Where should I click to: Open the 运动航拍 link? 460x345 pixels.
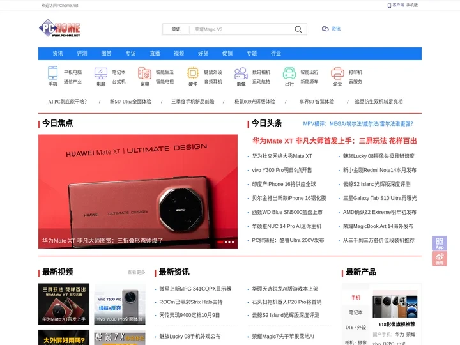(x=261, y=82)
